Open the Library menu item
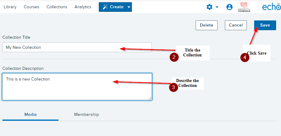The image size is (281, 136). tap(10, 7)
